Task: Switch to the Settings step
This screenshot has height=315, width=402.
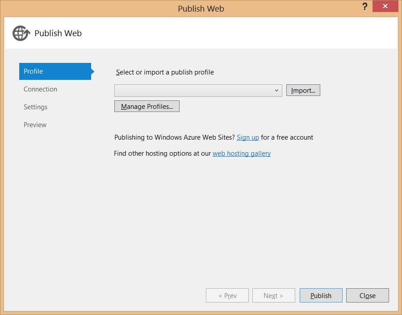Action: (x=35, y=107)
